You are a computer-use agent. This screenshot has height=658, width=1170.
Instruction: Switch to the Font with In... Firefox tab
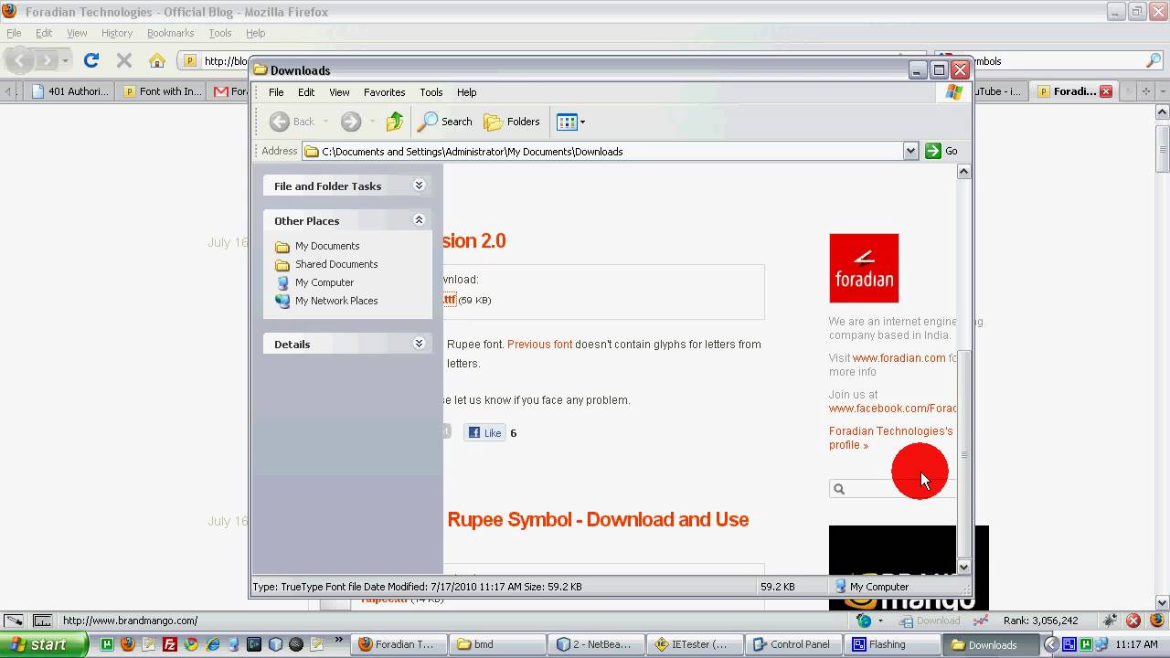pos(161,91)
